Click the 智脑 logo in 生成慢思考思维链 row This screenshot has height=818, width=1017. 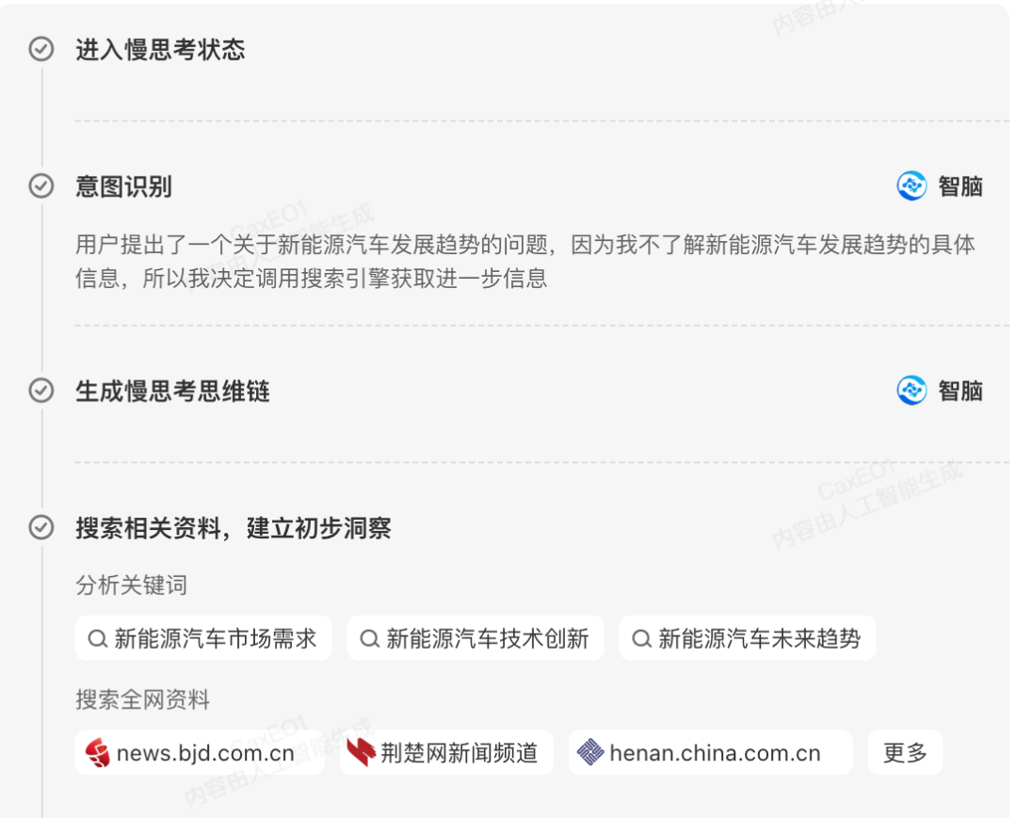(912, 391)
